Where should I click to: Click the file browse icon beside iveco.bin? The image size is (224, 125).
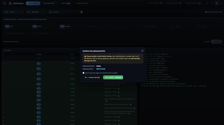coord(81,12)
